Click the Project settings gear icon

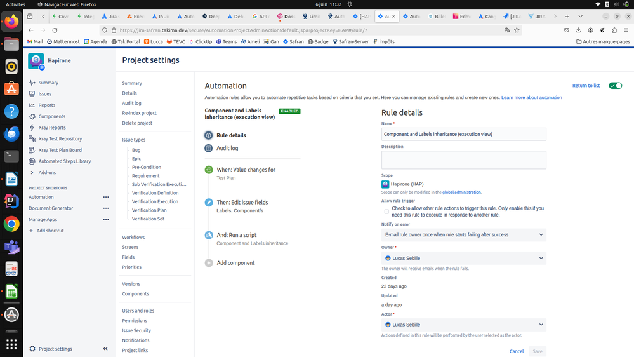tap(32, 349)
